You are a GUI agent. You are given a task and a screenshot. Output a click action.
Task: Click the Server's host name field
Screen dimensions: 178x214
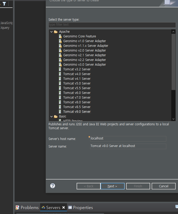[x=128, y=139]
